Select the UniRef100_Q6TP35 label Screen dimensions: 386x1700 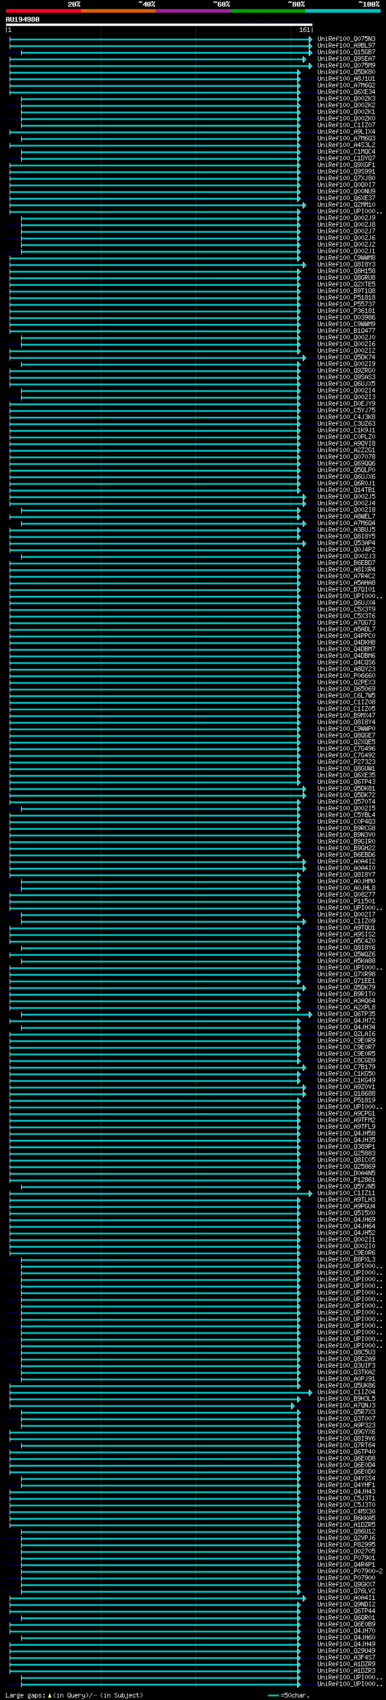click(346, 1014)
